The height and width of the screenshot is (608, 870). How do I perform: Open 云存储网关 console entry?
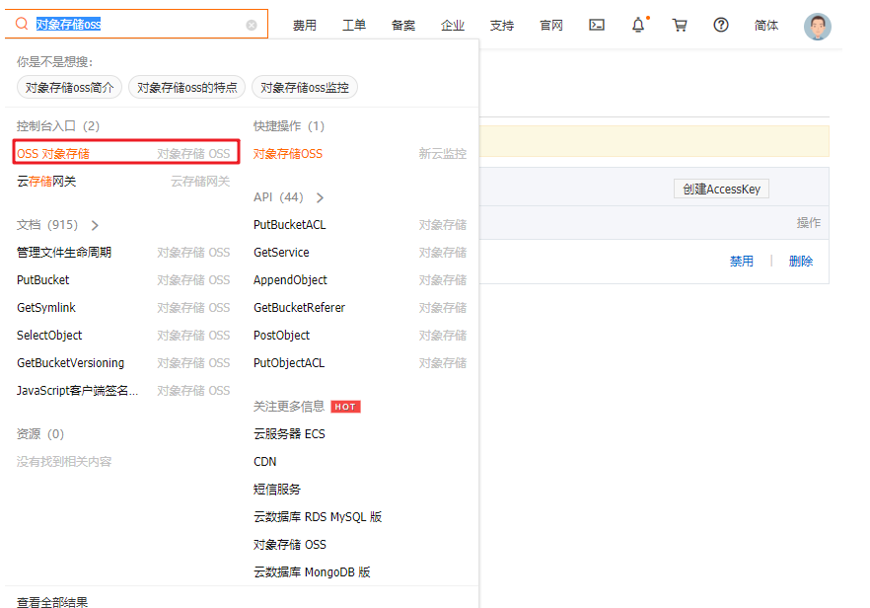pos(123,182)
